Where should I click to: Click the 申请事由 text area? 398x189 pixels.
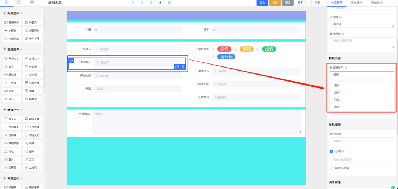pyautogui.click(x=196, y=121)
